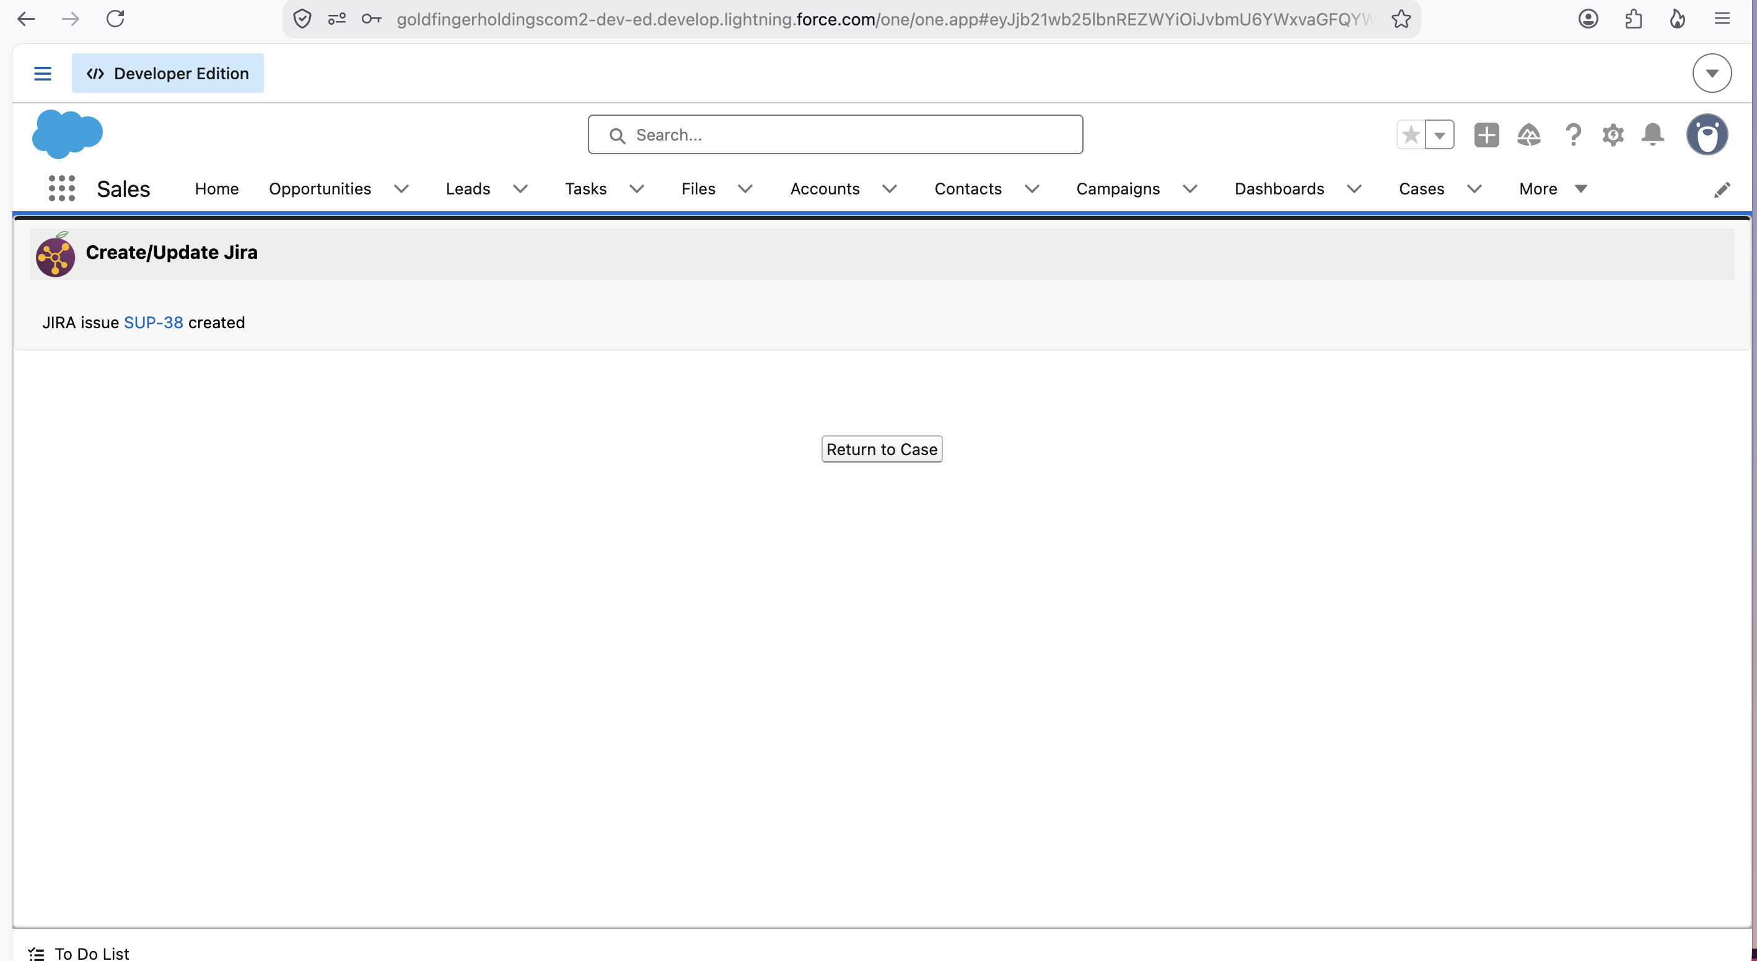The width and height of the screenshot is (1757, 961).
Task: Expand the Accounts tab chevron
Action: point(889,189)
